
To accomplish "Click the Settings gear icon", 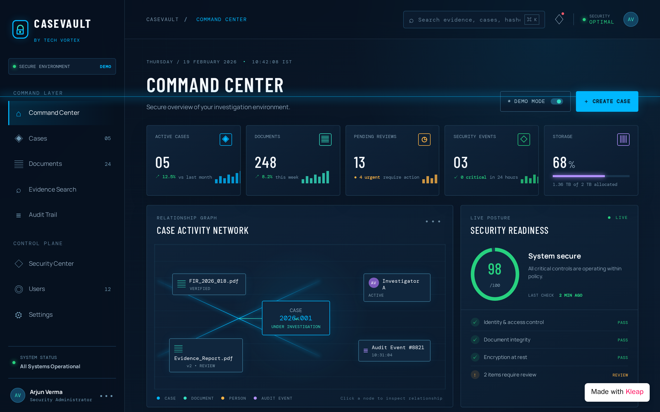I will click(x=19, y=315).
